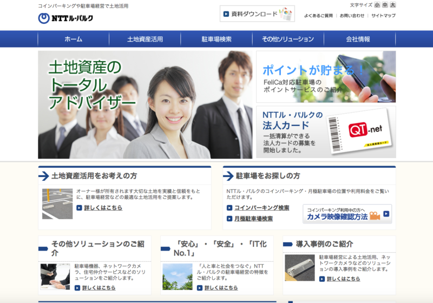This screenshot has height=303, width=433.
Task: Click the arrow icon before よくあるご質問
Action: pyautogui.click(x=306, y=16)
